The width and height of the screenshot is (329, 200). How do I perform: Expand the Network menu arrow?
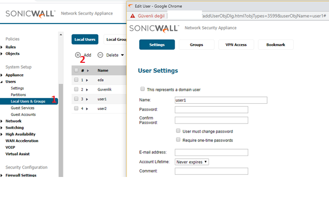pyautogui.click(x=2, y=121)
